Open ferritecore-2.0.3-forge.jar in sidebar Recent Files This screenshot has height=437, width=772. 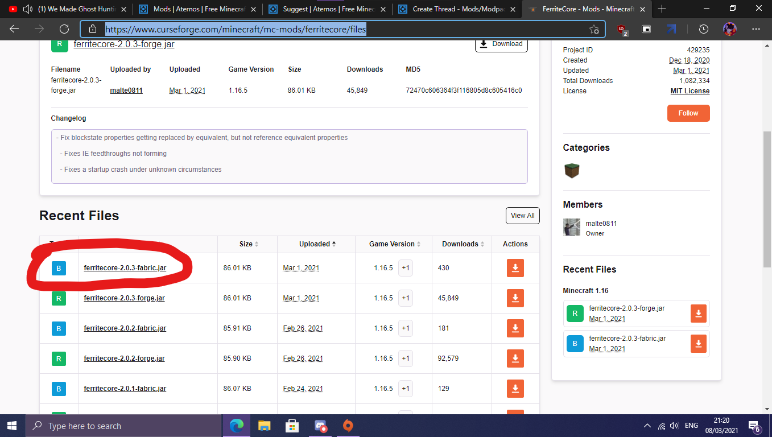tap(627, 308)
